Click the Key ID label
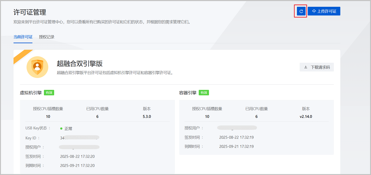This screenshot has width=371, height=175. point(32,138)
